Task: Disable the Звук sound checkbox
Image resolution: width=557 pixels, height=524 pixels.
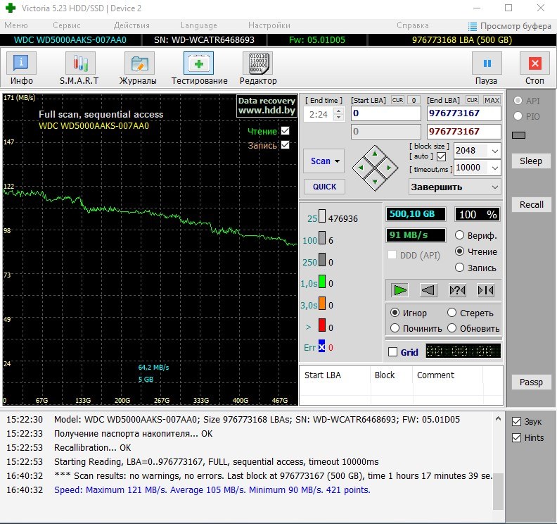Action: [517, 421]
